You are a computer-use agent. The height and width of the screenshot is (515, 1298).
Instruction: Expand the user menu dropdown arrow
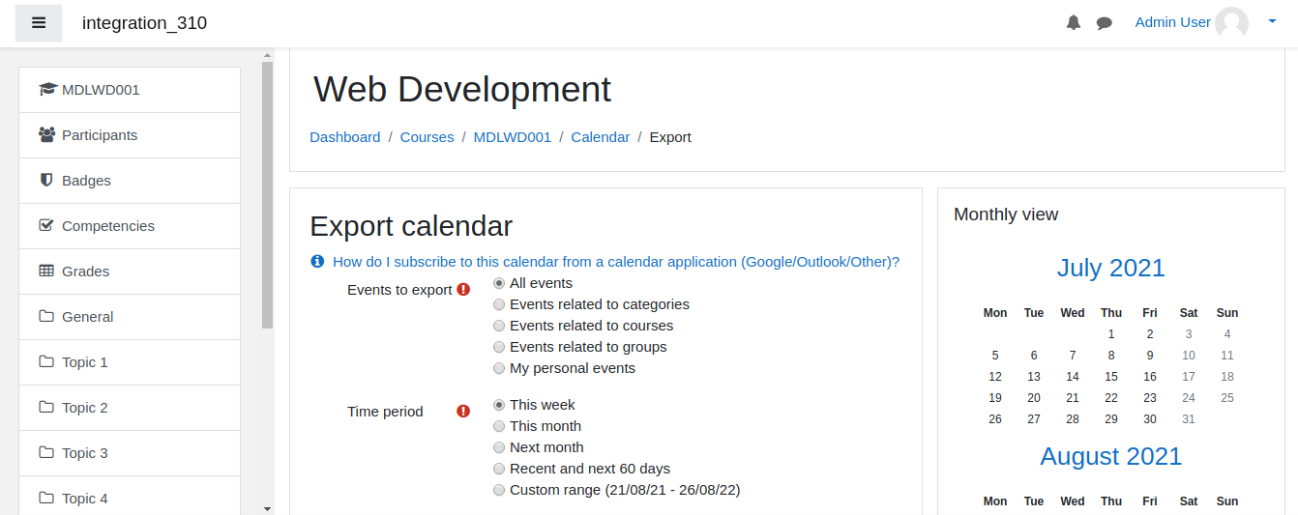pos(1272,20)
